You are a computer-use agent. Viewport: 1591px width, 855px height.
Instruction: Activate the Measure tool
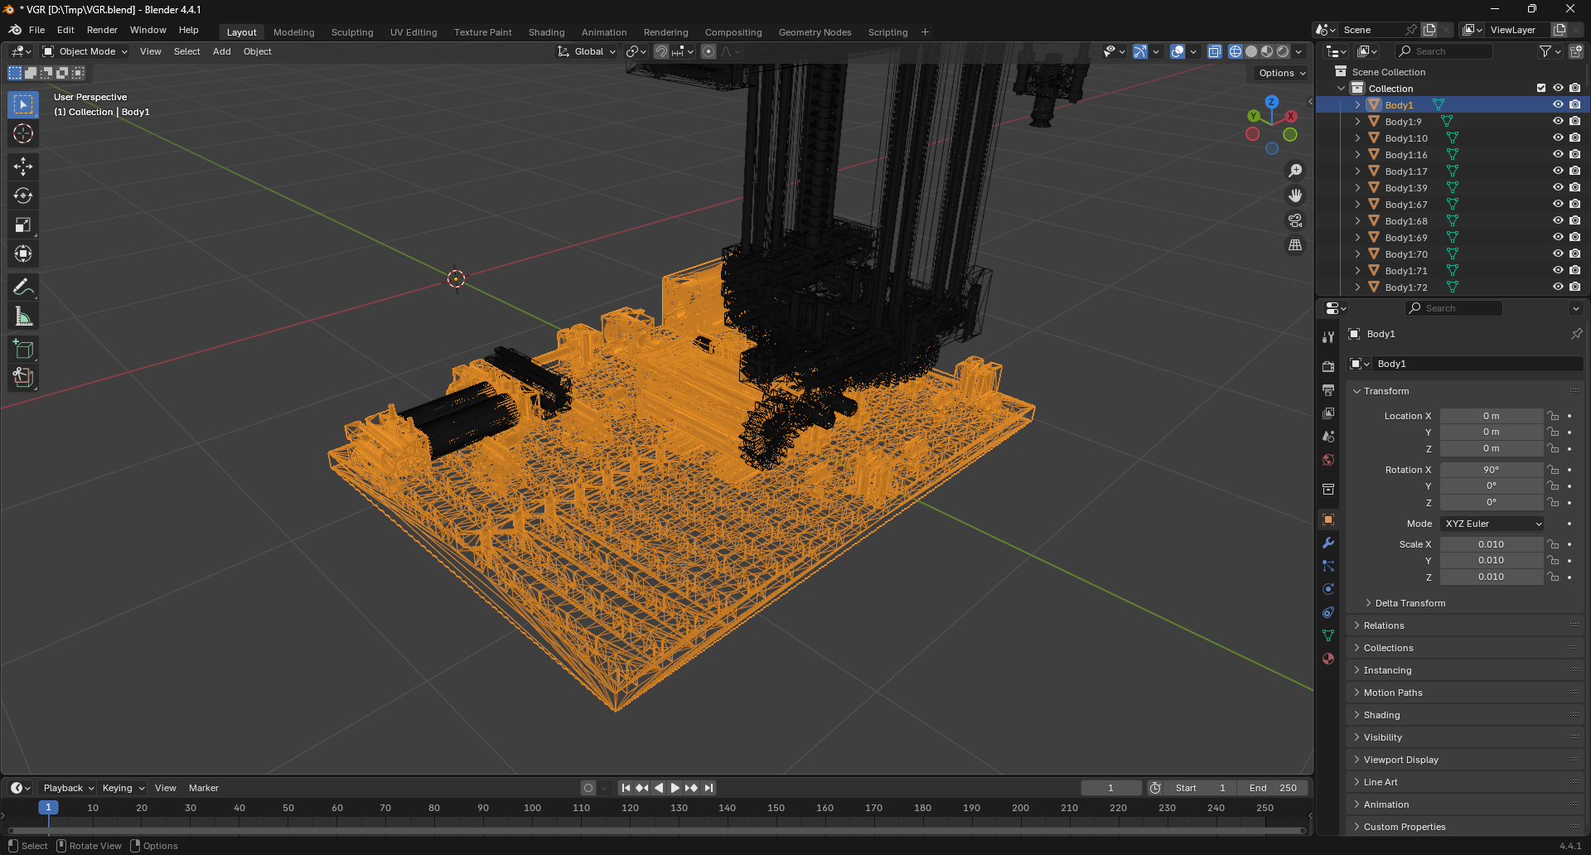(x=22, y=316)
